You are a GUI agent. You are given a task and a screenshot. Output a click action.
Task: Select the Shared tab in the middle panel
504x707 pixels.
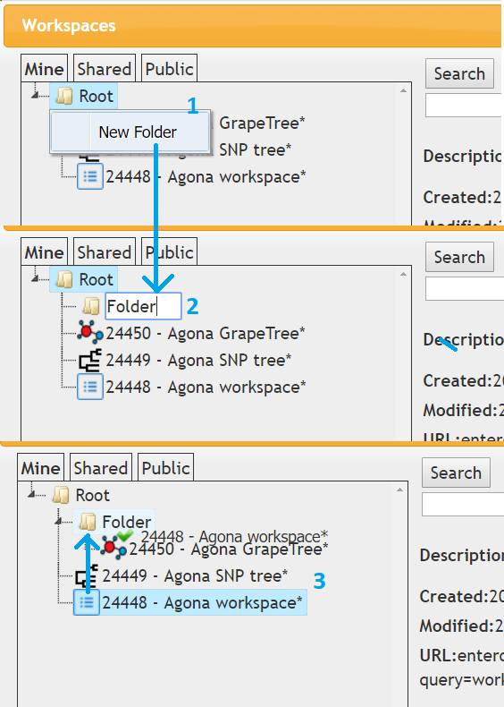click(104, 252)
